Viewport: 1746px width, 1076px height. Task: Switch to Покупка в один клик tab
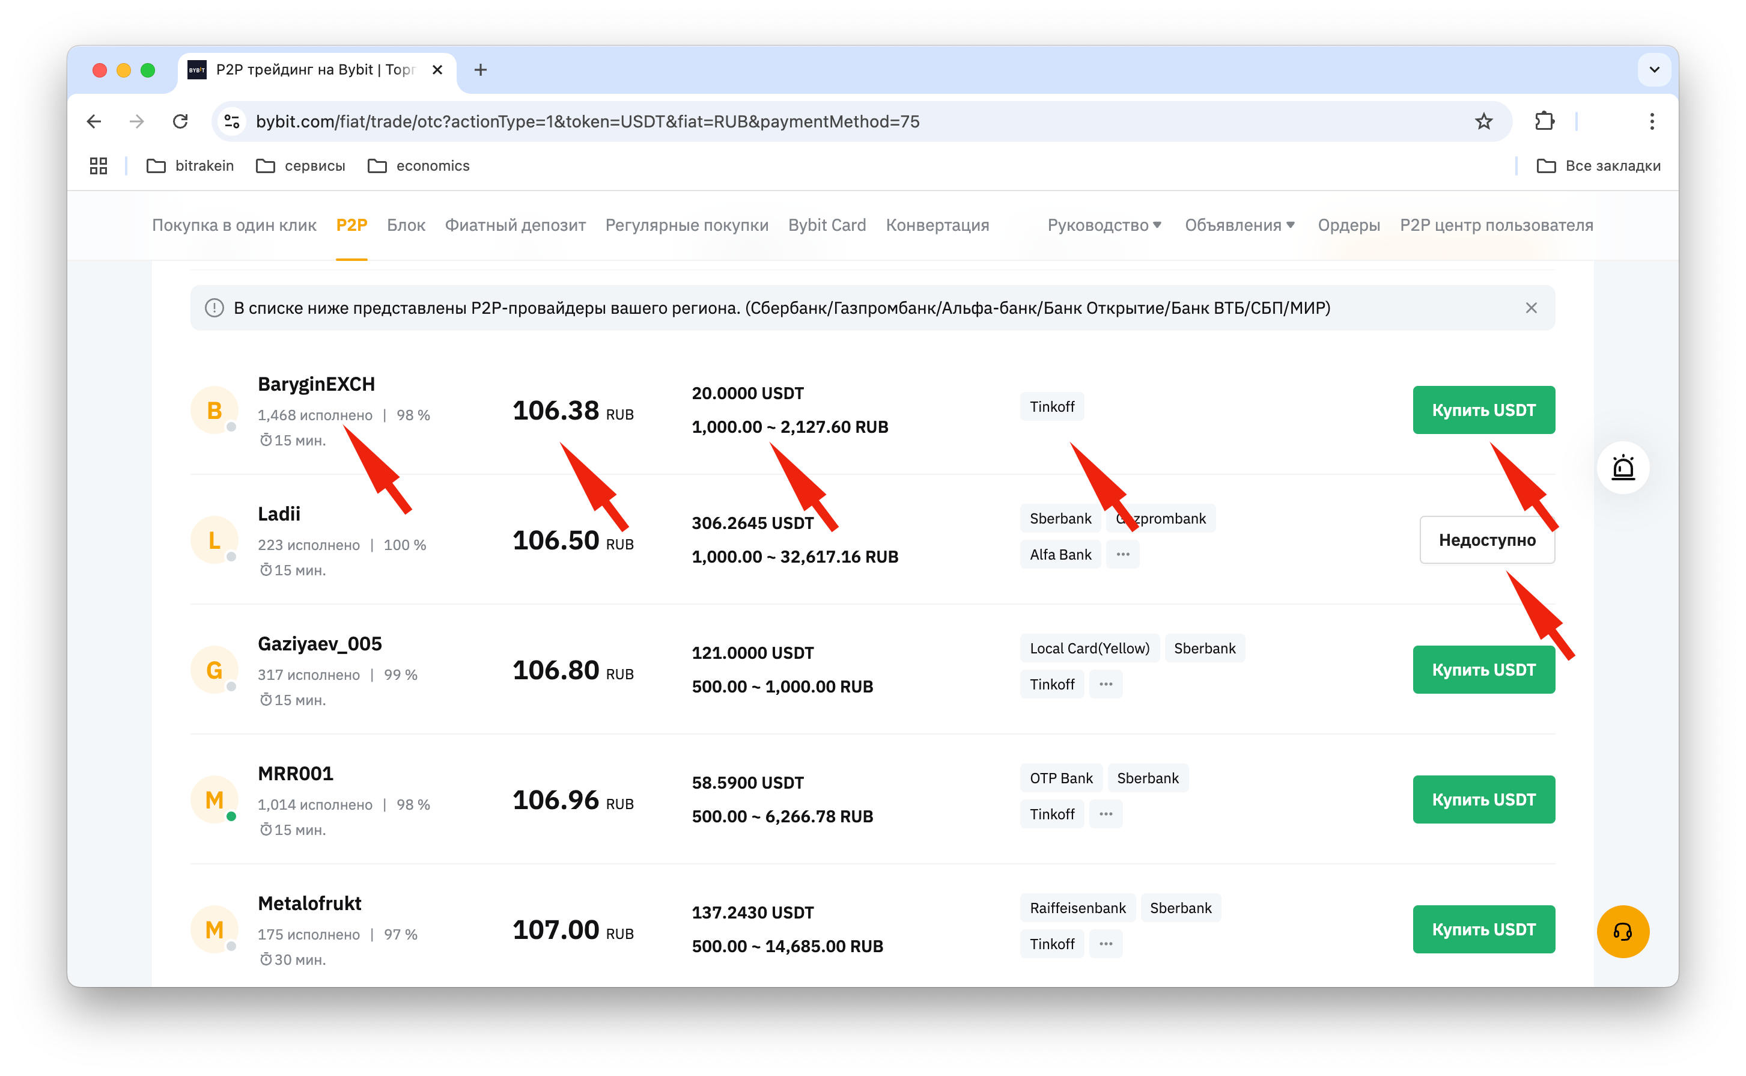click(234, 225)
